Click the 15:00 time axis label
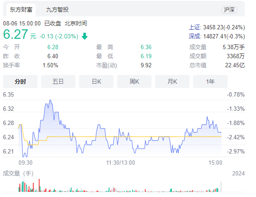 (x=215, y=163)
